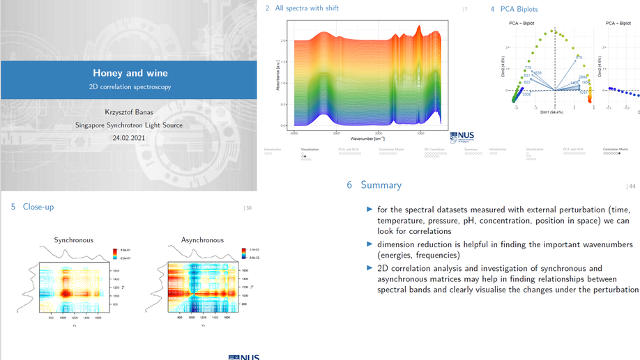Click slide page number 44
The width and height of the screenshot is (640, 360).
coord(632,187)
